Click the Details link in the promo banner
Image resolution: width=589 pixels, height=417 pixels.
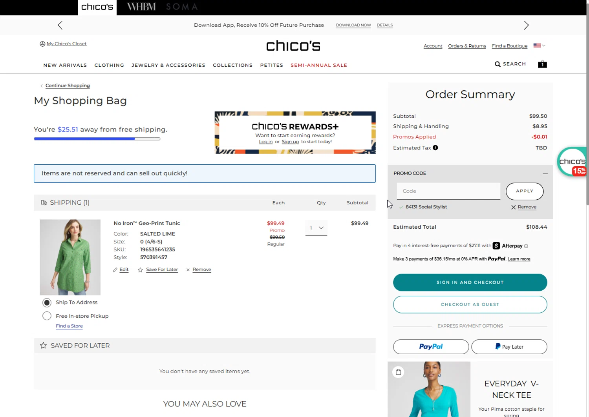(x=384, y=25)
